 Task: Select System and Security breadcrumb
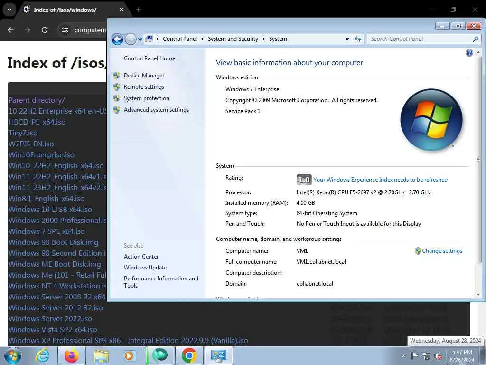click(x=233, y=39)
